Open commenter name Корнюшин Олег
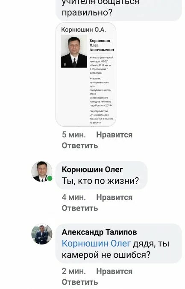Viewport: 185px width, 289px height. click(x=92, y=170)
